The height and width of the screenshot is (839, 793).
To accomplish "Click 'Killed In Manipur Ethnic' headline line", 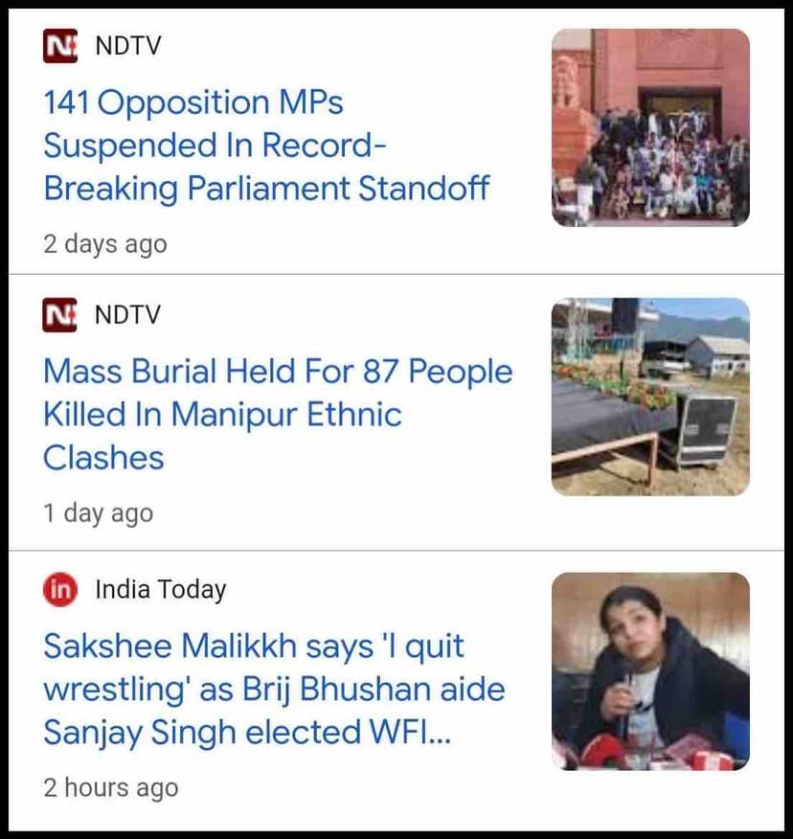I will coord(221,415).
